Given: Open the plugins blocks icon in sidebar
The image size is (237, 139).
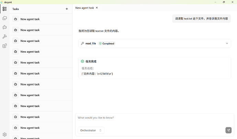Looking at the screenshot, I should pos(4,46).
